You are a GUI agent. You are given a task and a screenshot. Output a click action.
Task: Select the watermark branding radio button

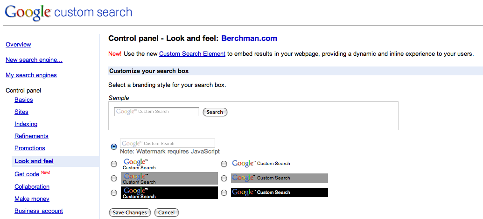point(114,146)
